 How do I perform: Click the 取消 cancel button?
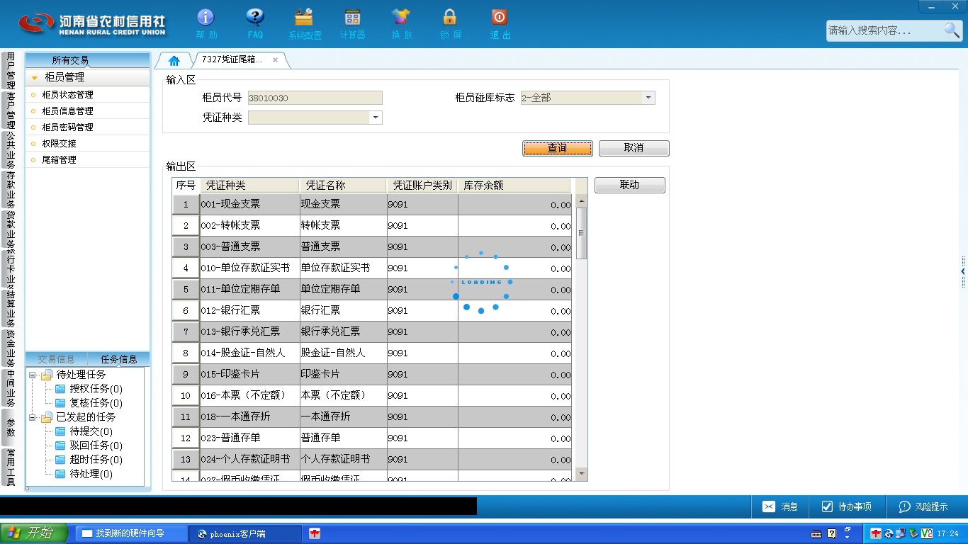[x=634, y=148]
